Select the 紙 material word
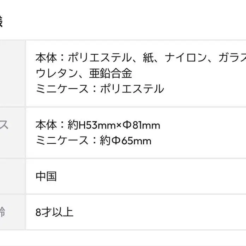This screenshot has height=246, width=246. [148, 58]
